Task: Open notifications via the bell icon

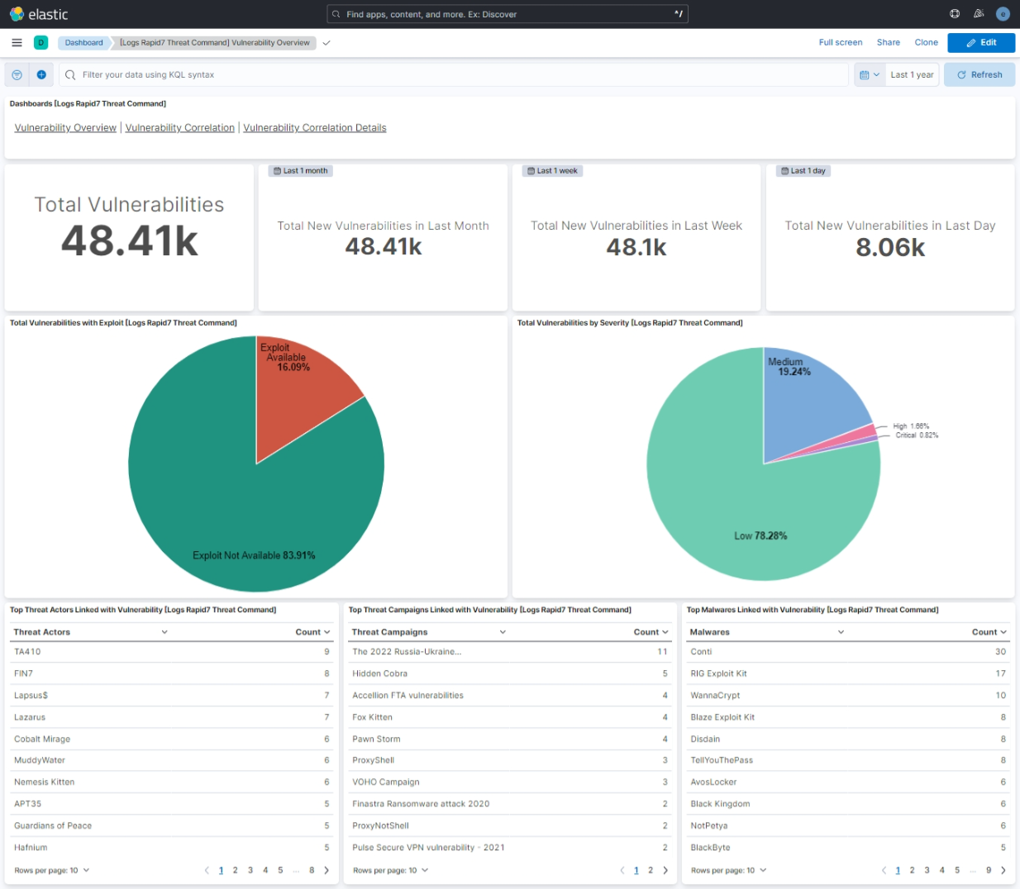Action: (x=979, y=13)
